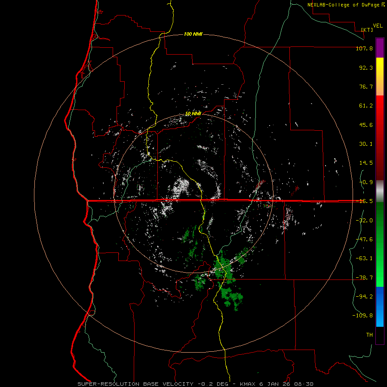
Task: Click the TH label by the scale
Action: click(x=369, y=335)
